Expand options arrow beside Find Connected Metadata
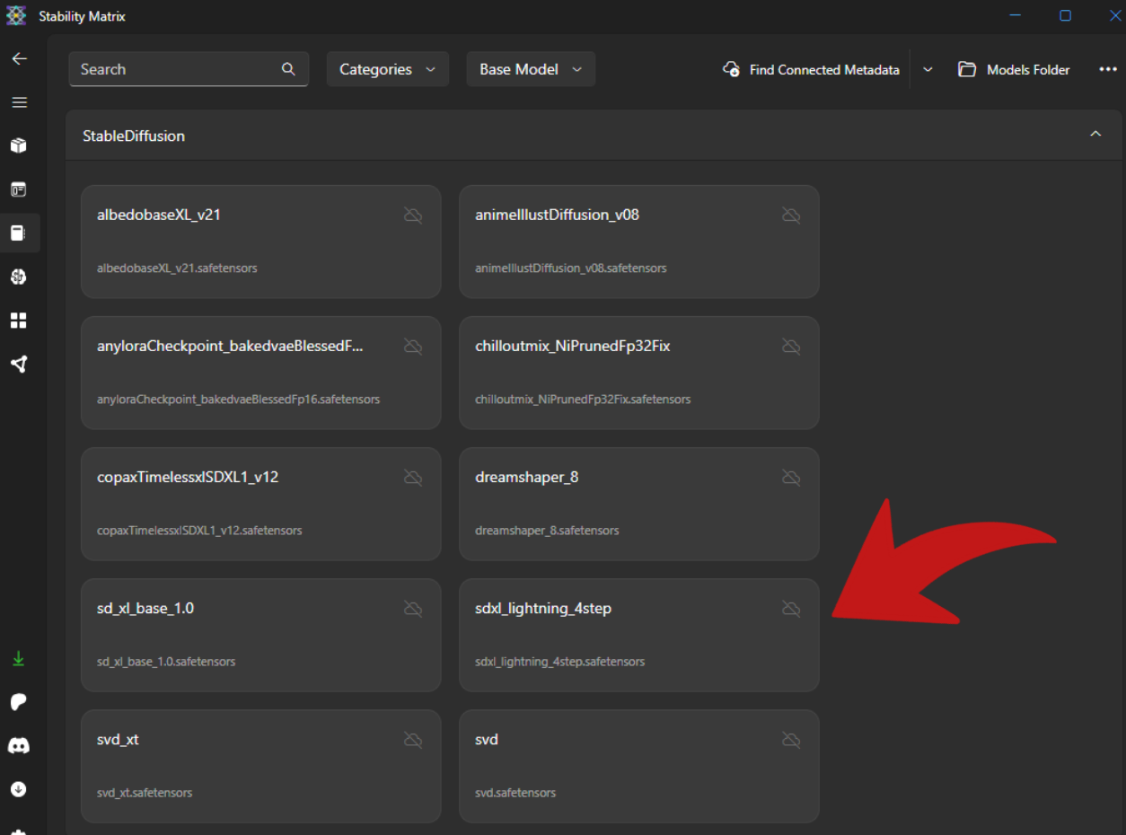1126x835 pixels. (x=928, y=69)
